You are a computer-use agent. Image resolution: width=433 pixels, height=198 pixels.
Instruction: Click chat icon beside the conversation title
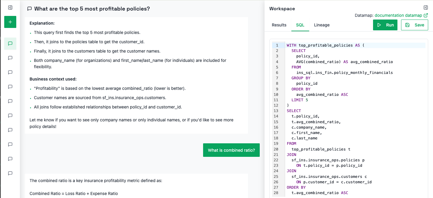pos(30,9)
